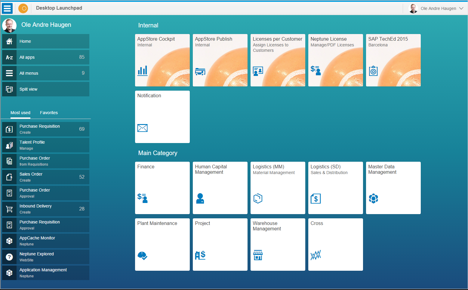Click the orange circle logo icon
Image resolution: width=468 pixels, height=290 pixels.
(23, 8)
